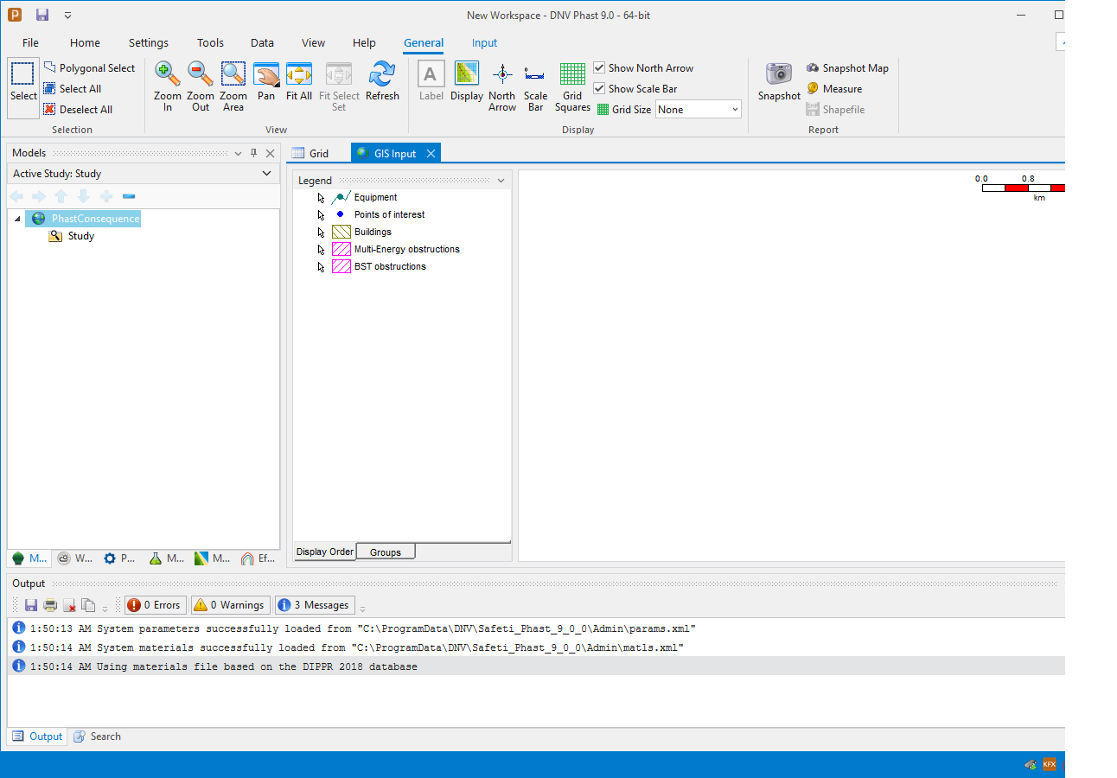Switch to the Groups legend tab

click(x=386, y=552)
